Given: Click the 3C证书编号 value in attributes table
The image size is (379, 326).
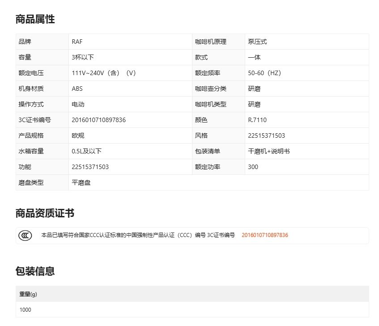Looking at the screenshot, I should pos(98,120).
